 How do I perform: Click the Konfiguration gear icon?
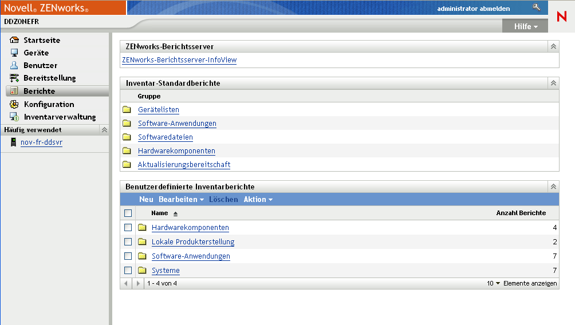coord(14,104)
